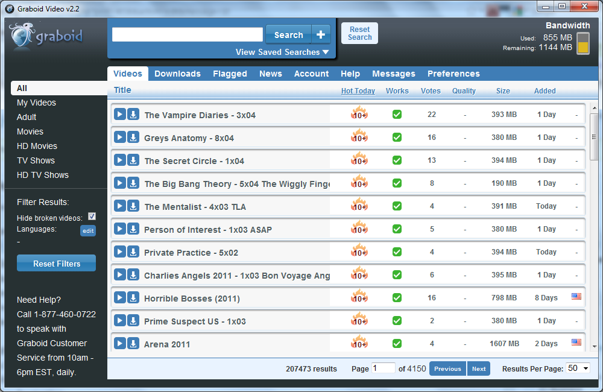Play Private Practice - 5x02

point(120,252)
